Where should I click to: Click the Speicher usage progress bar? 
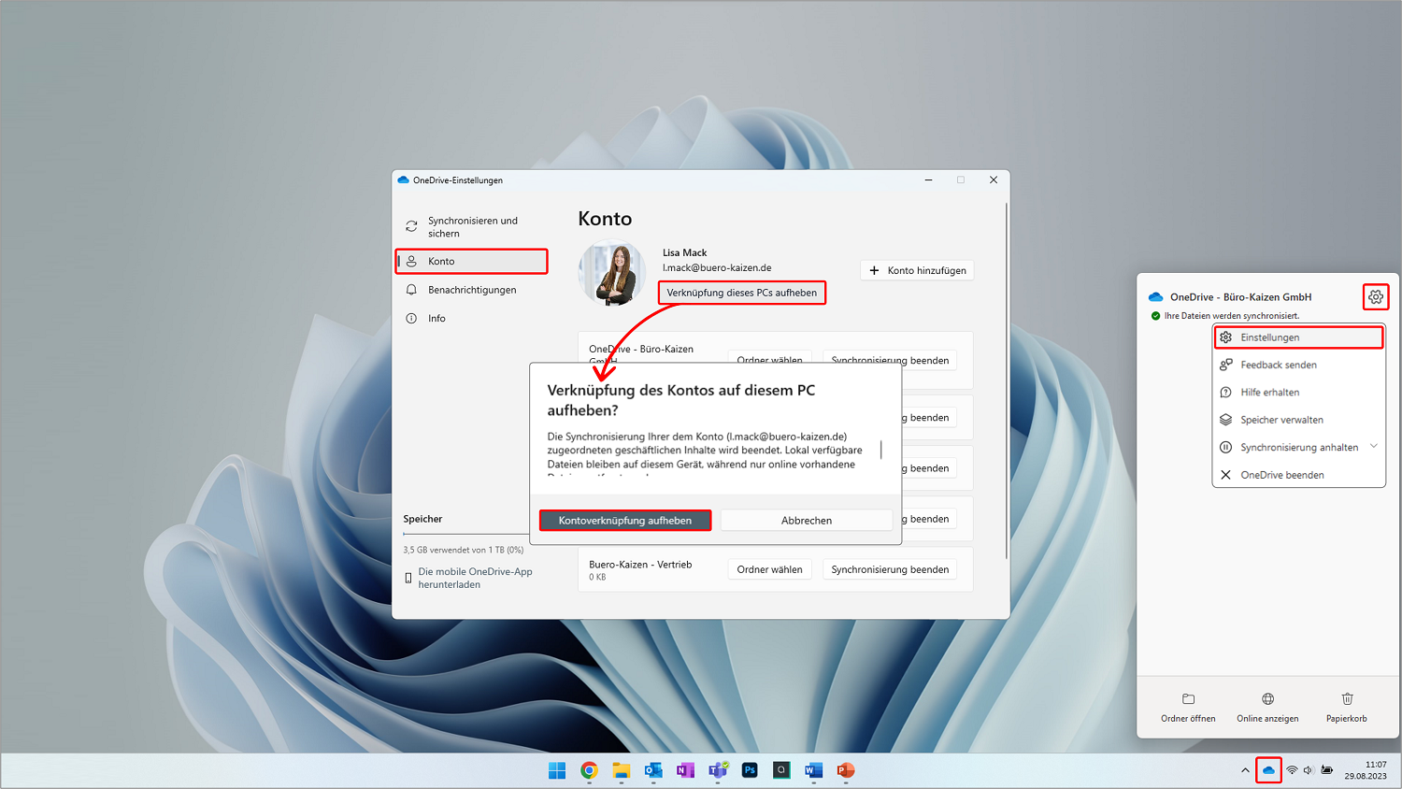click(x=465, y=534)
